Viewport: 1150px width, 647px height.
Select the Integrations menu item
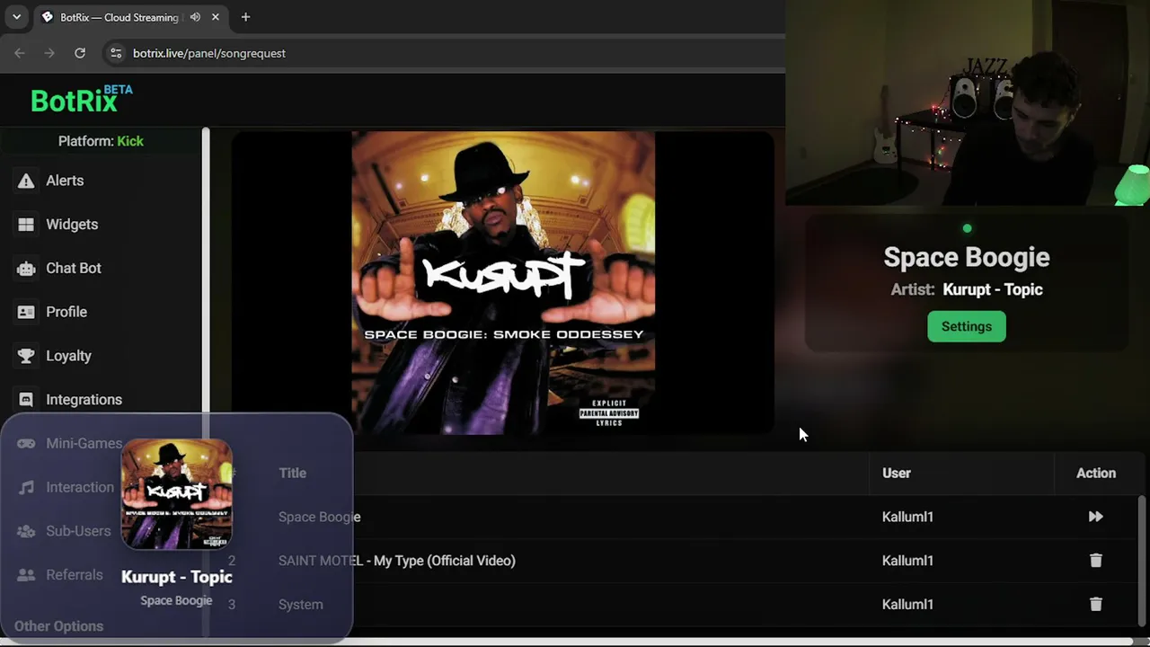click(x=84, y=400)
